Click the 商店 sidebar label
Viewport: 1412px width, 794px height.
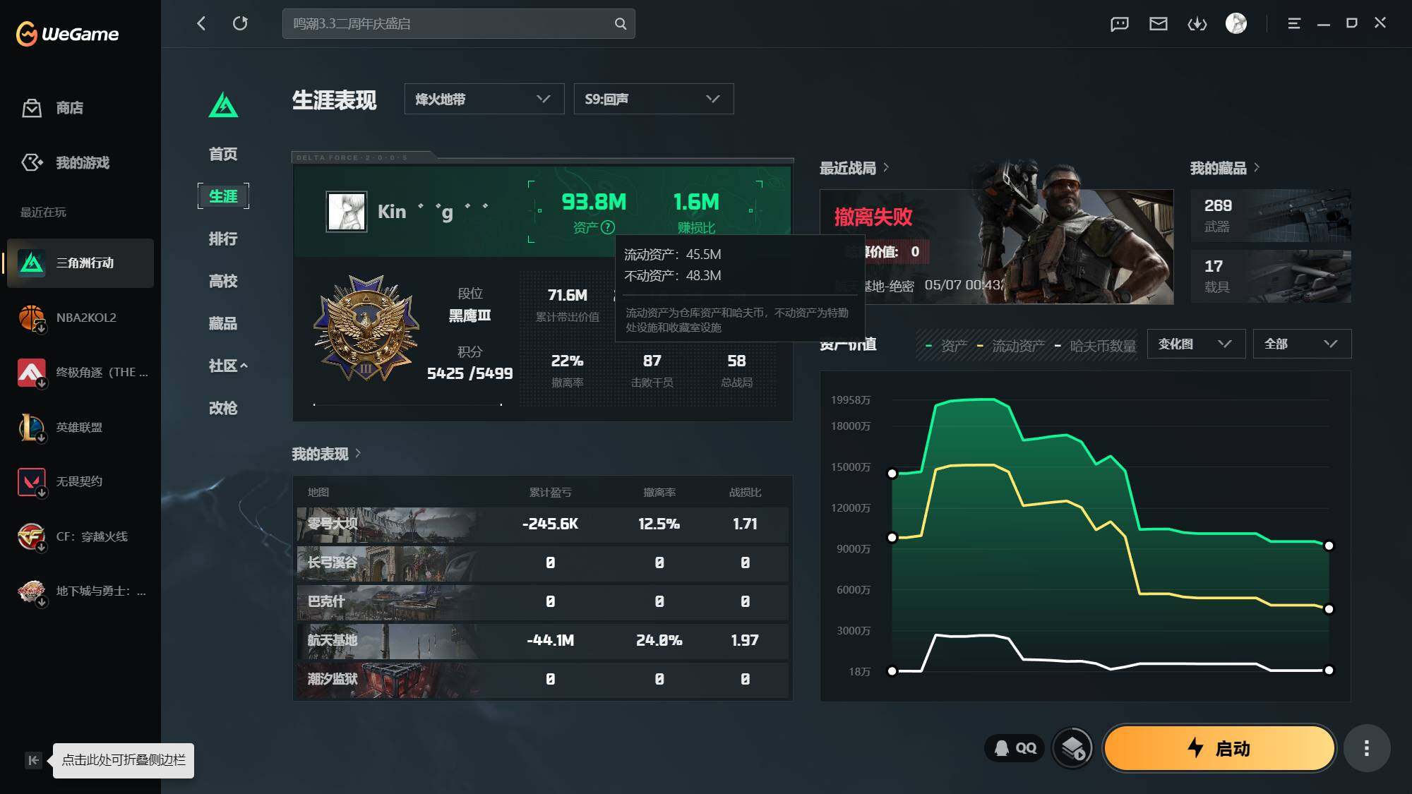click(70, 108)
